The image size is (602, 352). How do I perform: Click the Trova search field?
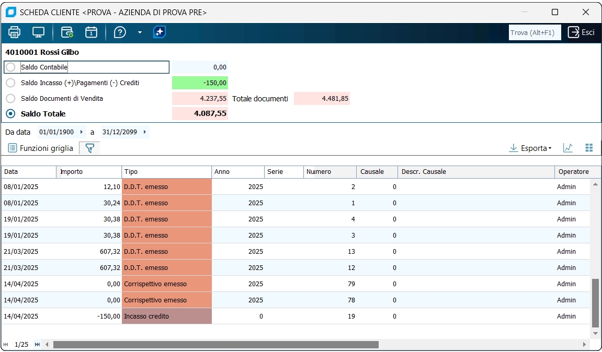point(534,32)
